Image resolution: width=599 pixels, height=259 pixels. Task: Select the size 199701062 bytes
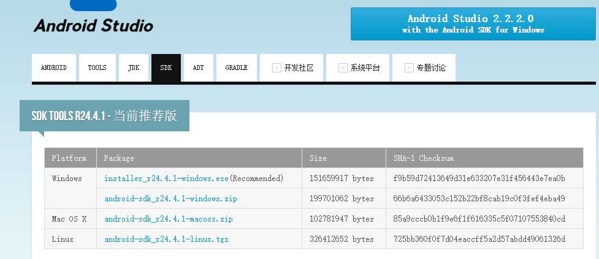pos(341,199)
